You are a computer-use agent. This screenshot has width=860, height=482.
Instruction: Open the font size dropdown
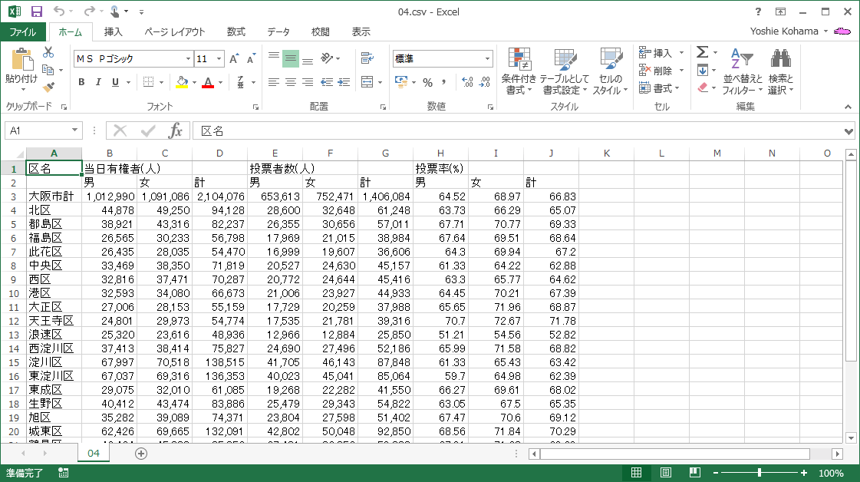tap(219, 59)
